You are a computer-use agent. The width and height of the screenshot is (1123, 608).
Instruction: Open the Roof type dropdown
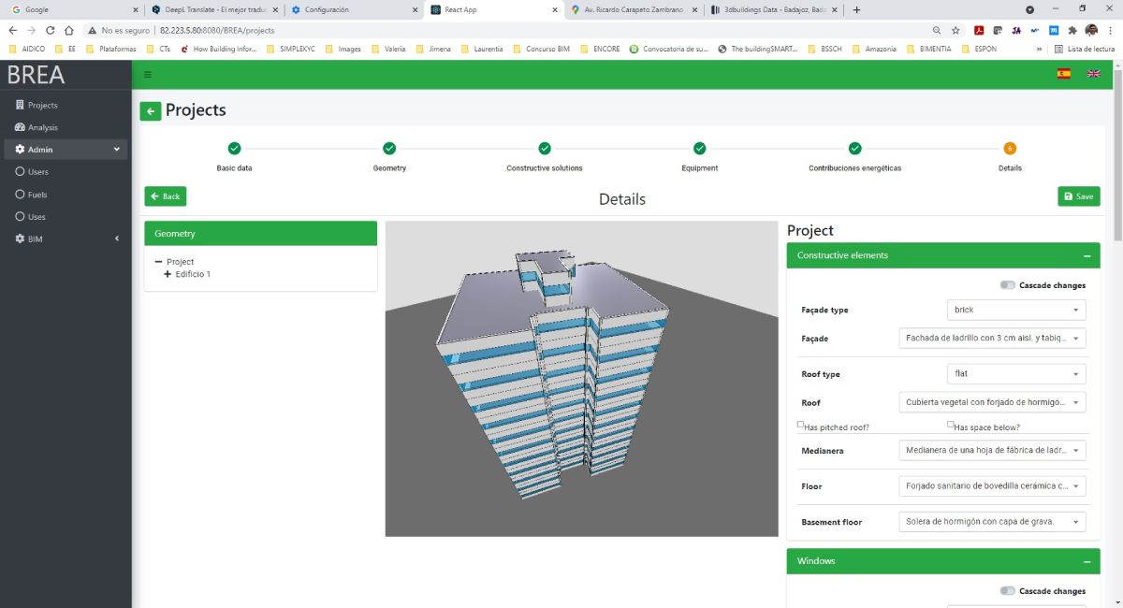1016,374
